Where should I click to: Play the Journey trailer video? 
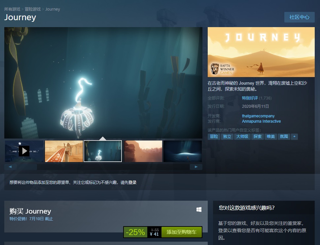pos(24,151)
